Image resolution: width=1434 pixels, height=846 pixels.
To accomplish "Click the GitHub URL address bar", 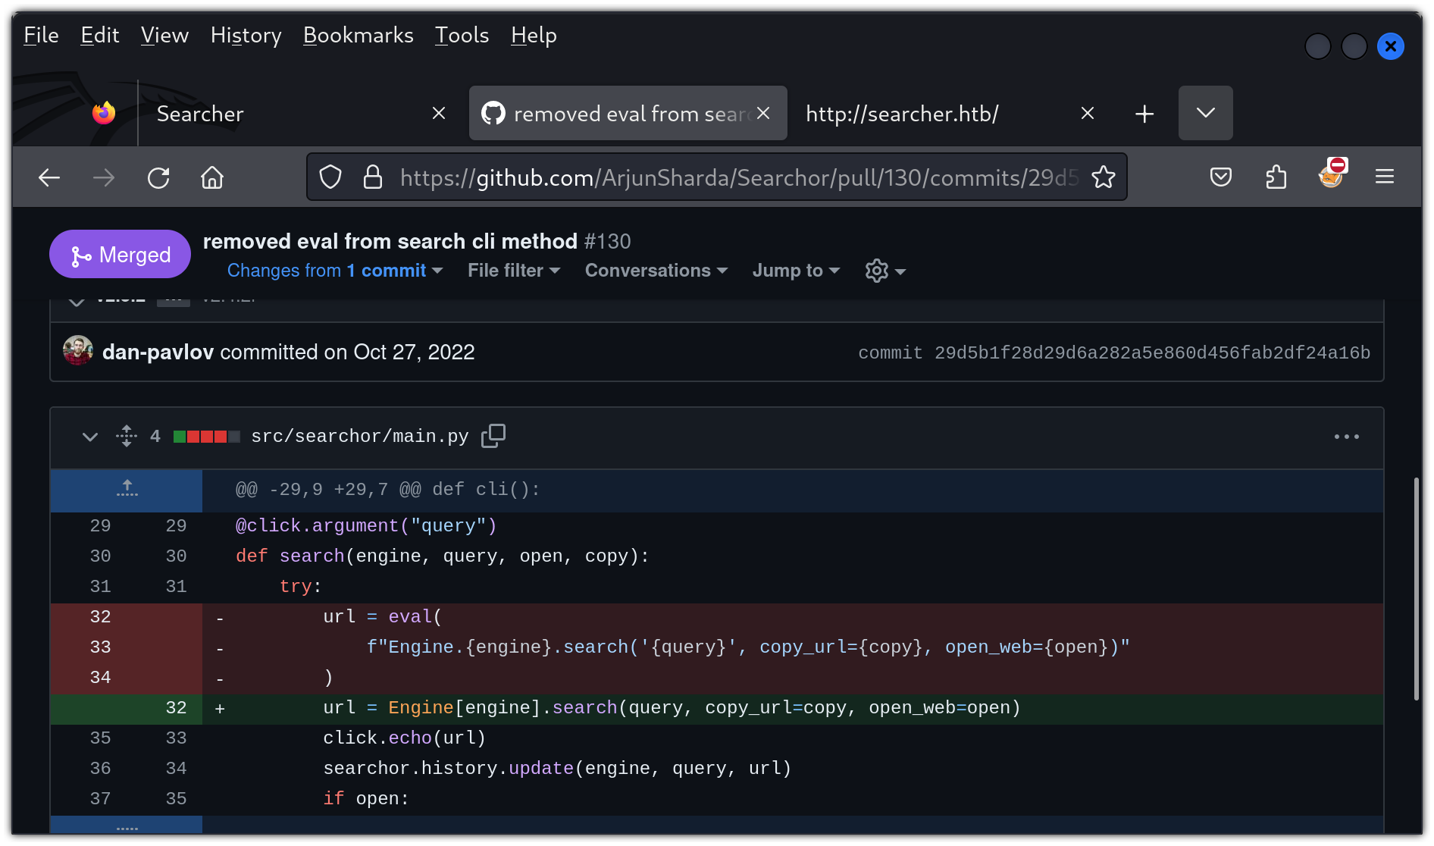I will coord(738,177).
